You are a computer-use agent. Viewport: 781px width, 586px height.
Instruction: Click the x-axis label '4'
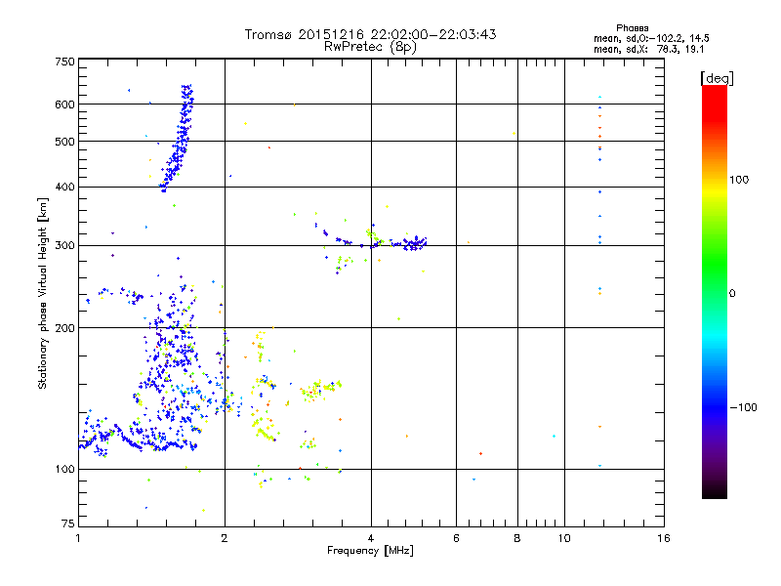371,538
